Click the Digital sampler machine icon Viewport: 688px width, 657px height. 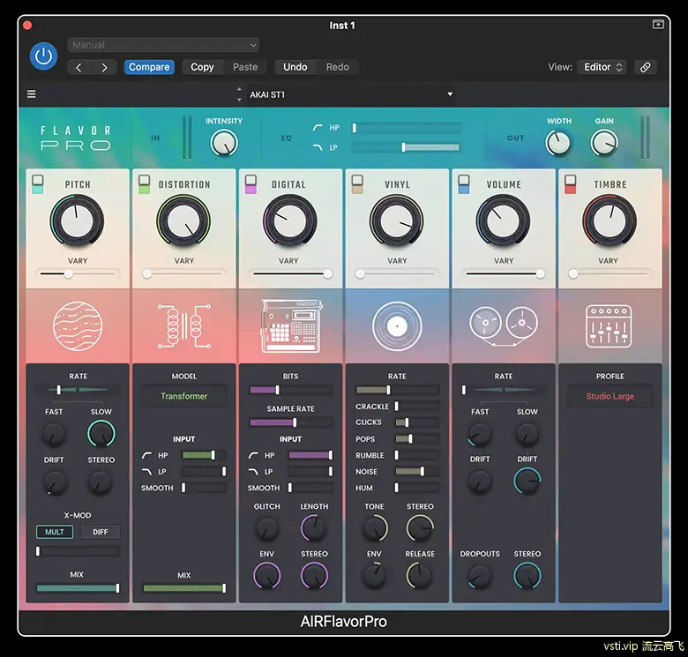[x=291, y=326]
